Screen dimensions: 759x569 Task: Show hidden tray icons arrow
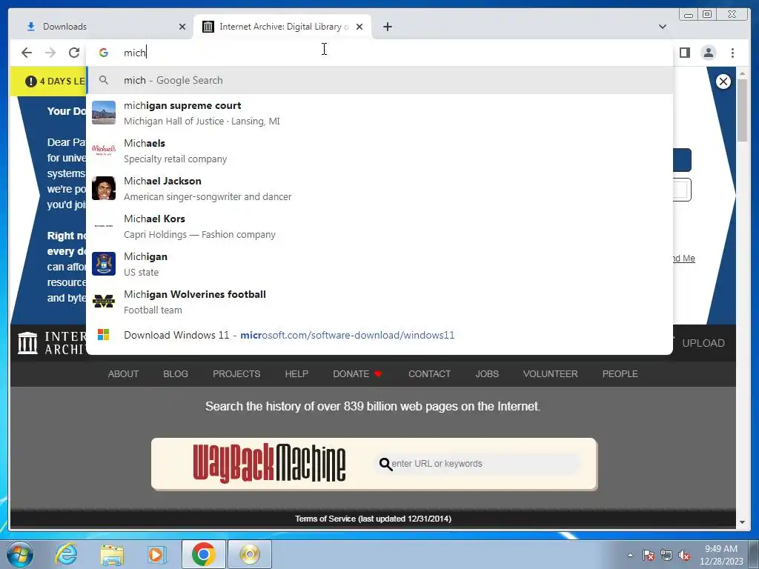pyautogui.click(x=630, y=555)
